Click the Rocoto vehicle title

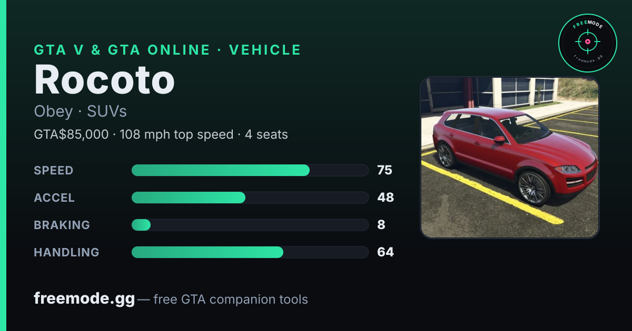(x=104, y=79)
